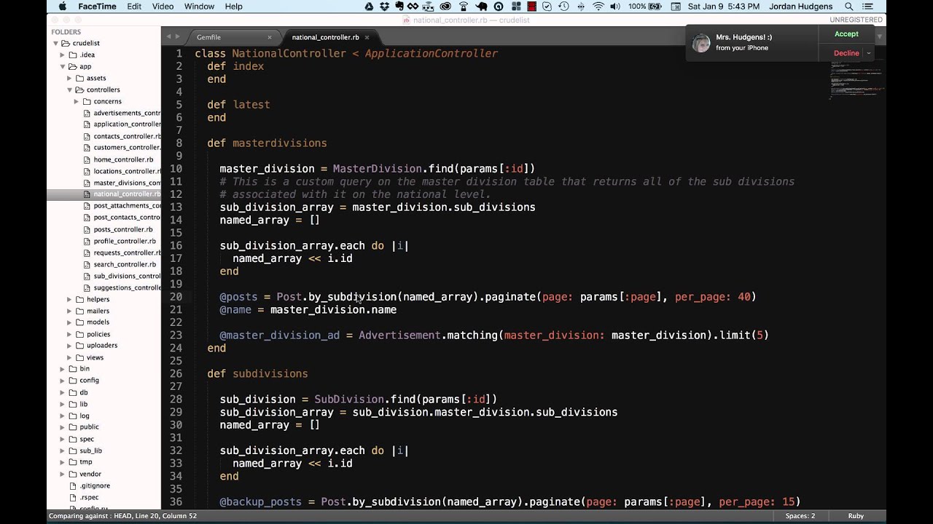Expand the config folder

63,381
